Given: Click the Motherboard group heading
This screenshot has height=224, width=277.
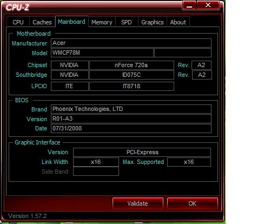Looking at the screenshot, I should [x=34, y=34].
